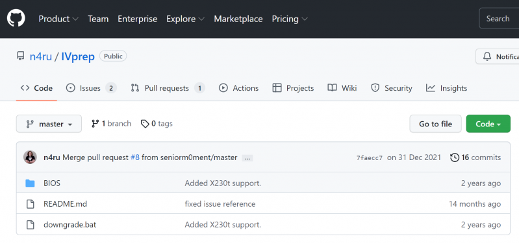
Task: Switch to the Issues tab
Action: [92, 88]
